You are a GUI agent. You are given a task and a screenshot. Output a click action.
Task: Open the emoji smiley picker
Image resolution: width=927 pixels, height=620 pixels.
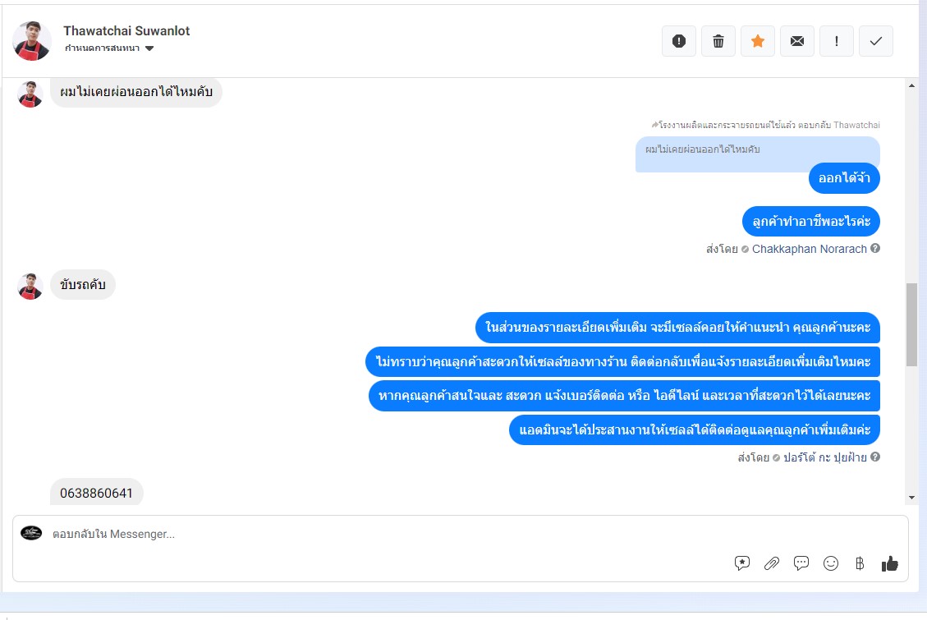pyautogui.click(x=831, y=563)
